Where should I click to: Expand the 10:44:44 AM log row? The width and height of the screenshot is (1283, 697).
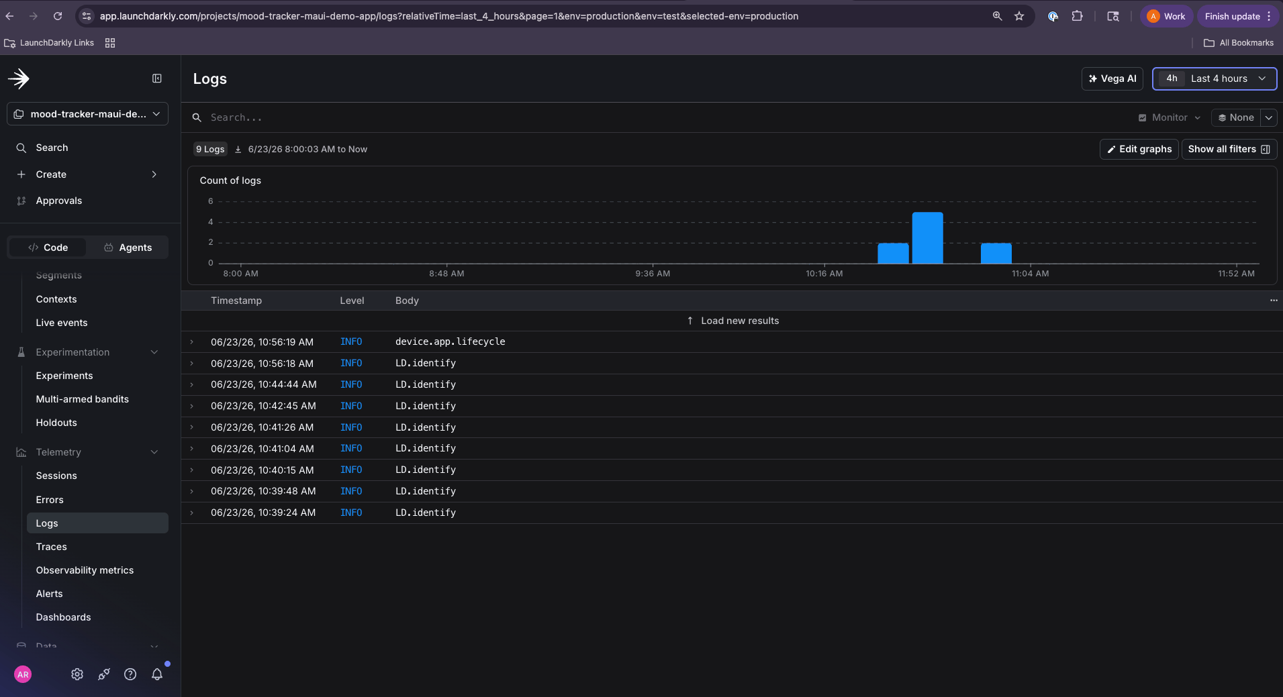(191, 385)
